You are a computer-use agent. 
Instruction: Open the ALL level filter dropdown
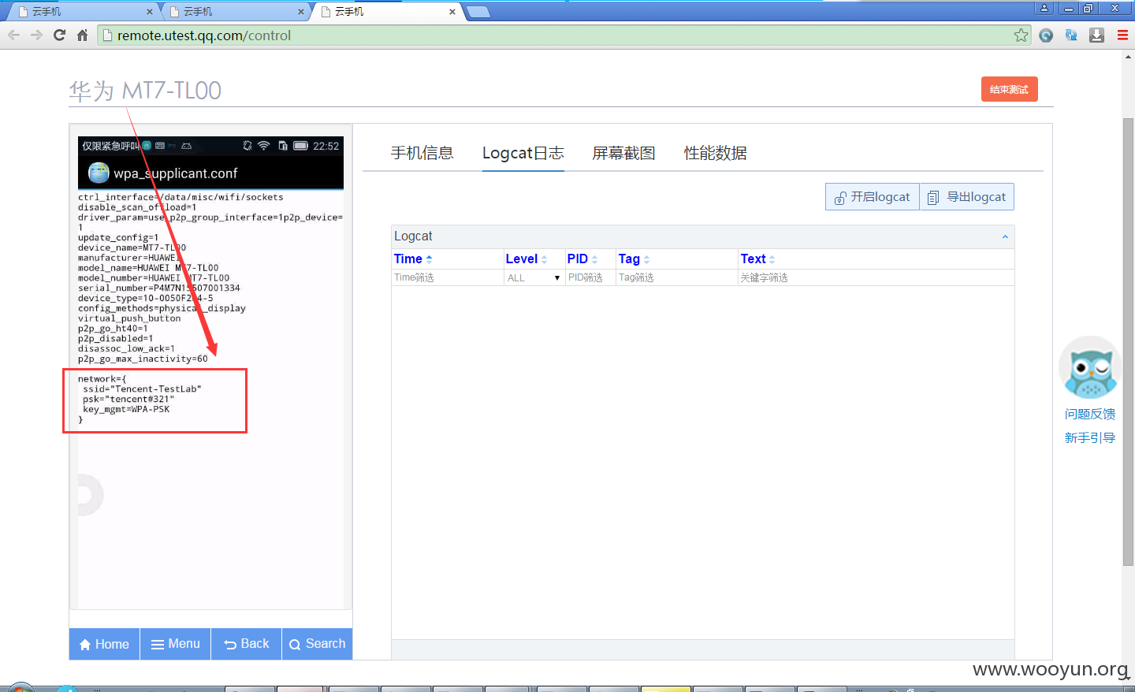pyautogui.click(x=534, y=277)
